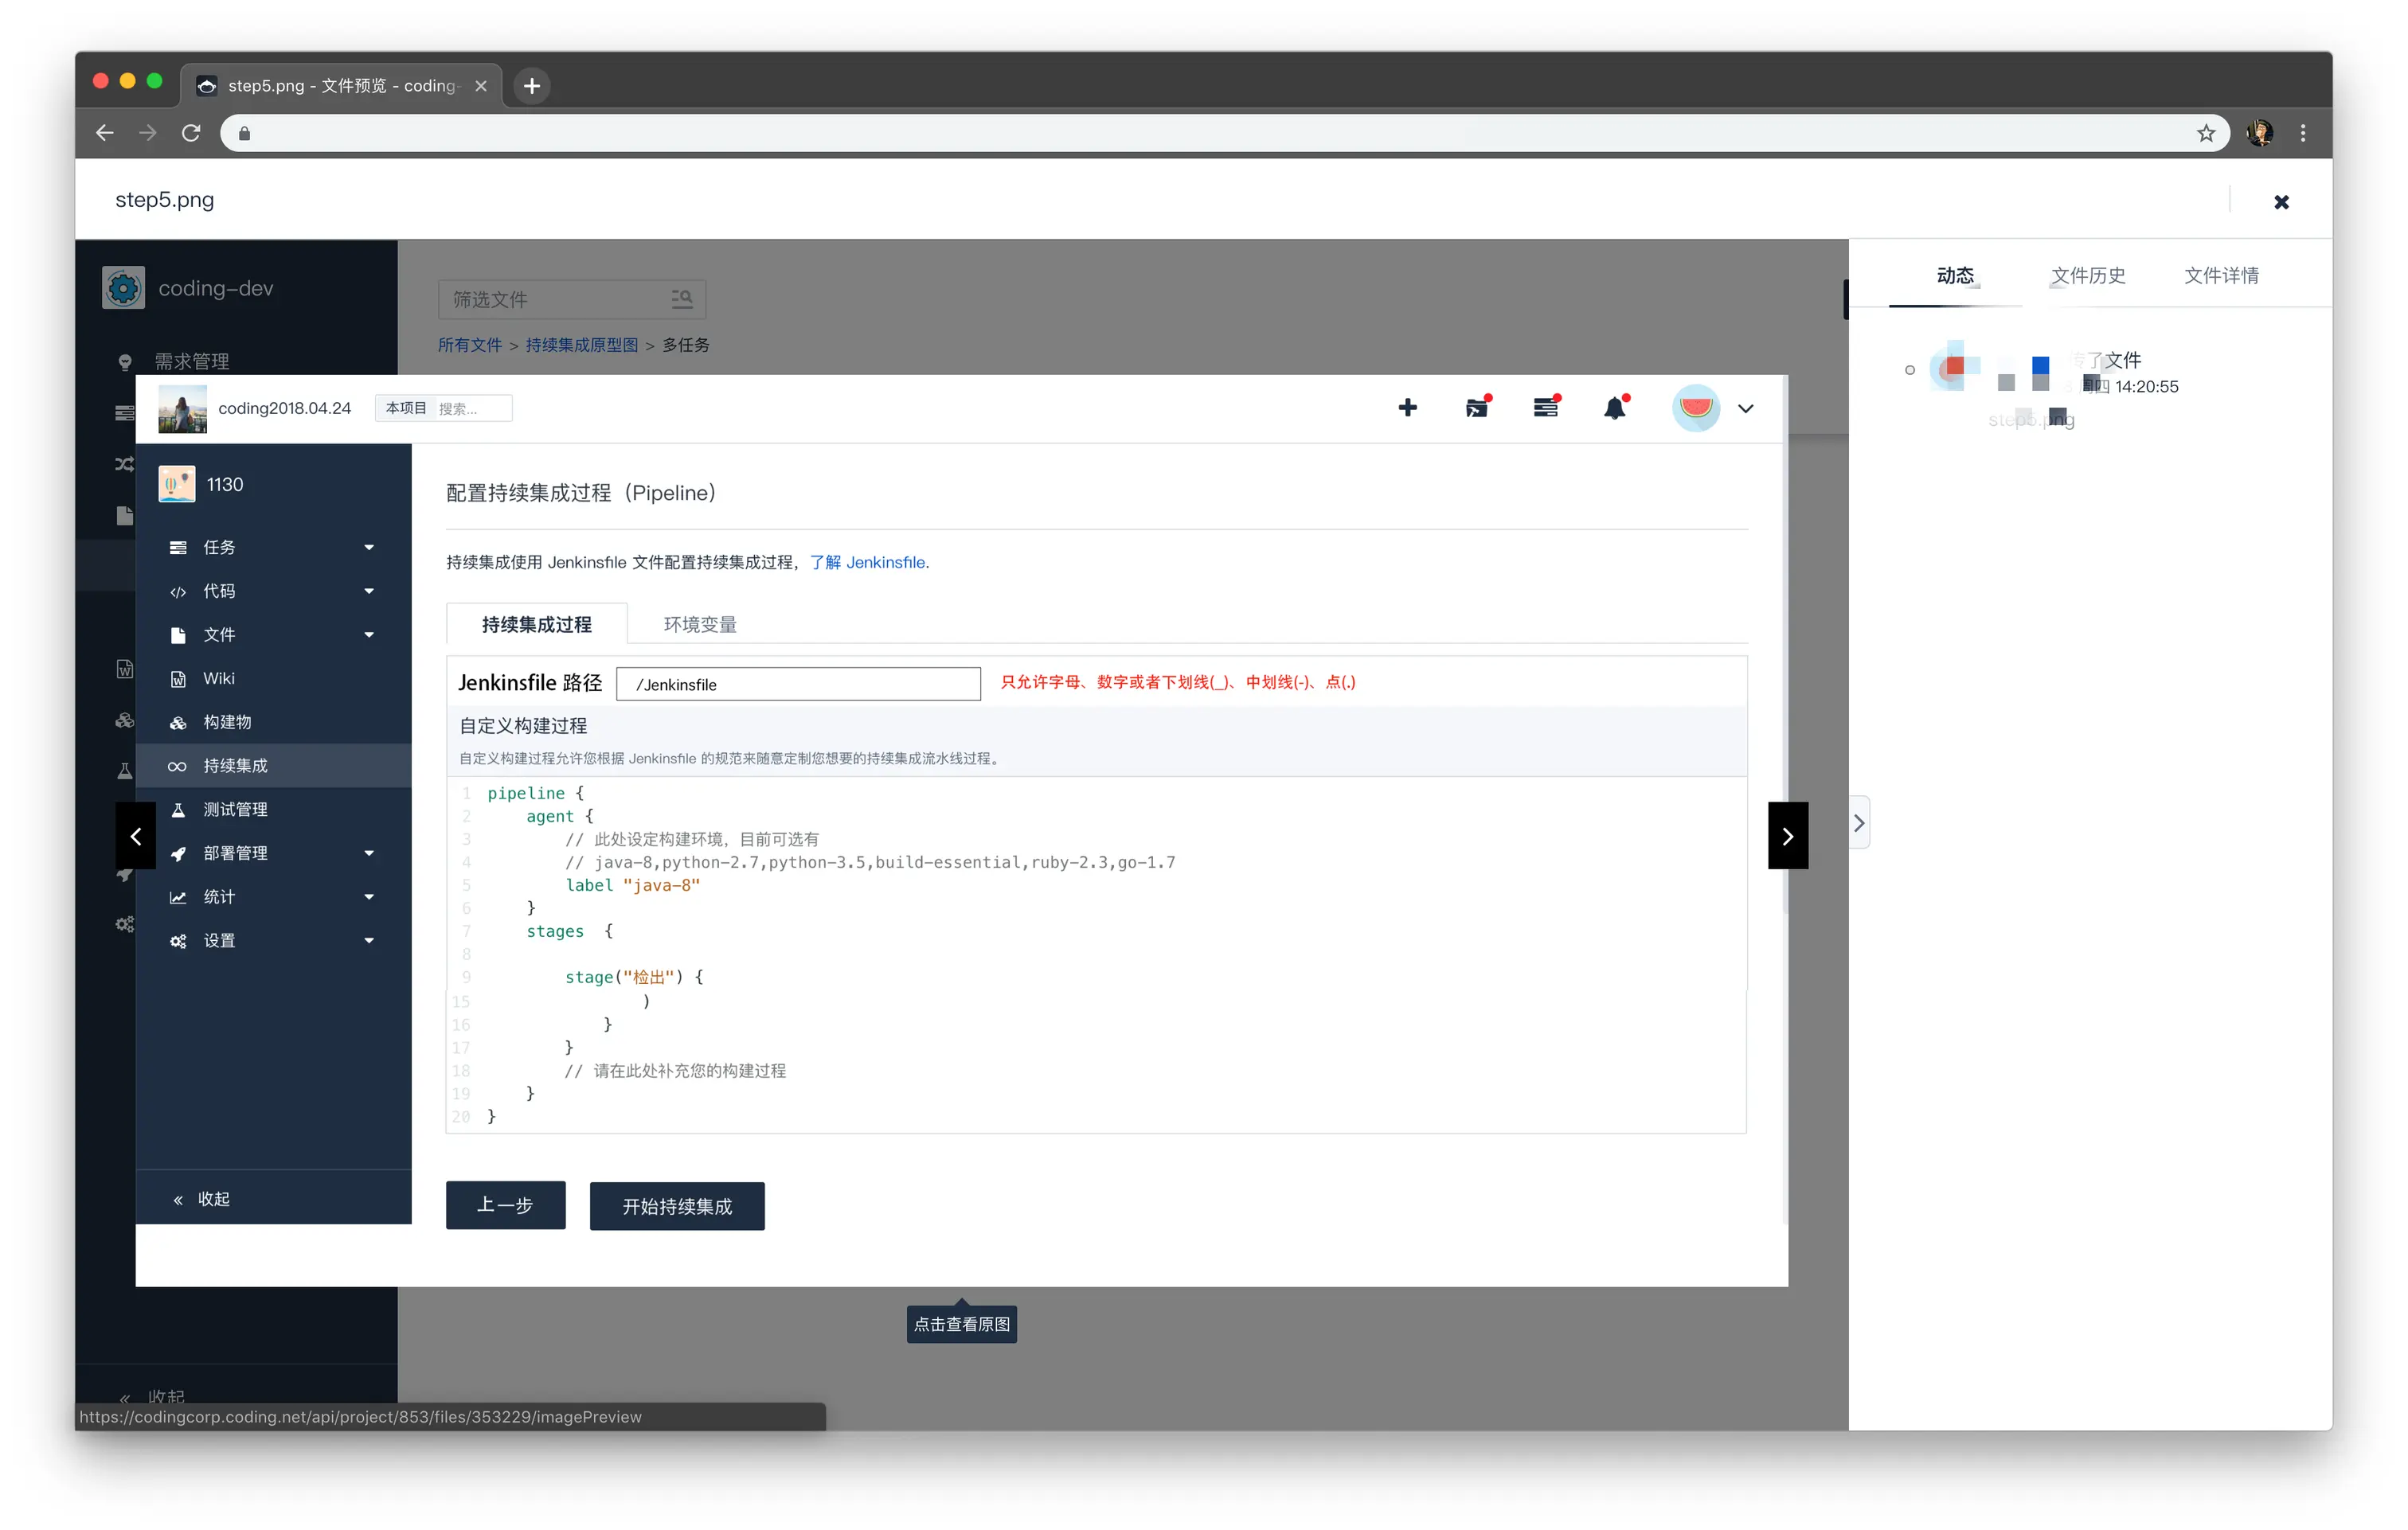Collapse the right-side details panel chevron

tap(1858, 823)
